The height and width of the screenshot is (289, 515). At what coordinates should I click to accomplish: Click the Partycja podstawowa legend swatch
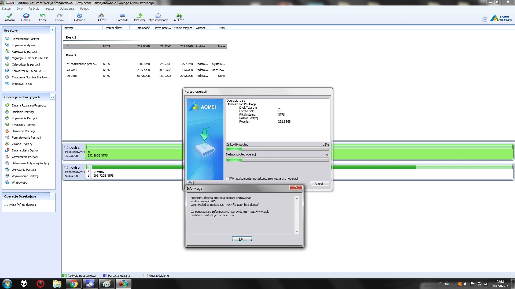pos(64,276)
